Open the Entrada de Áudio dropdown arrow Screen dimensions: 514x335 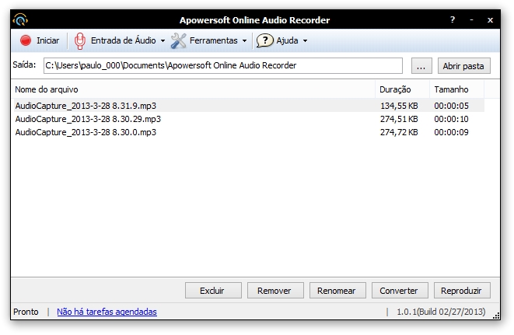pyautogui.click(x=163, y=41)
